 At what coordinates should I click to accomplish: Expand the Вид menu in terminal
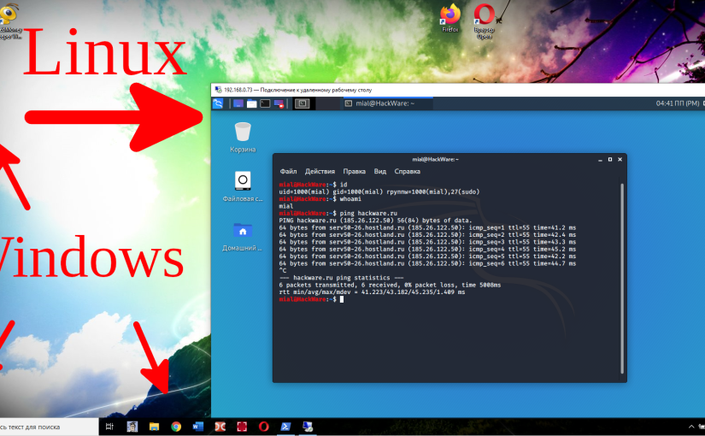[379, 171]
